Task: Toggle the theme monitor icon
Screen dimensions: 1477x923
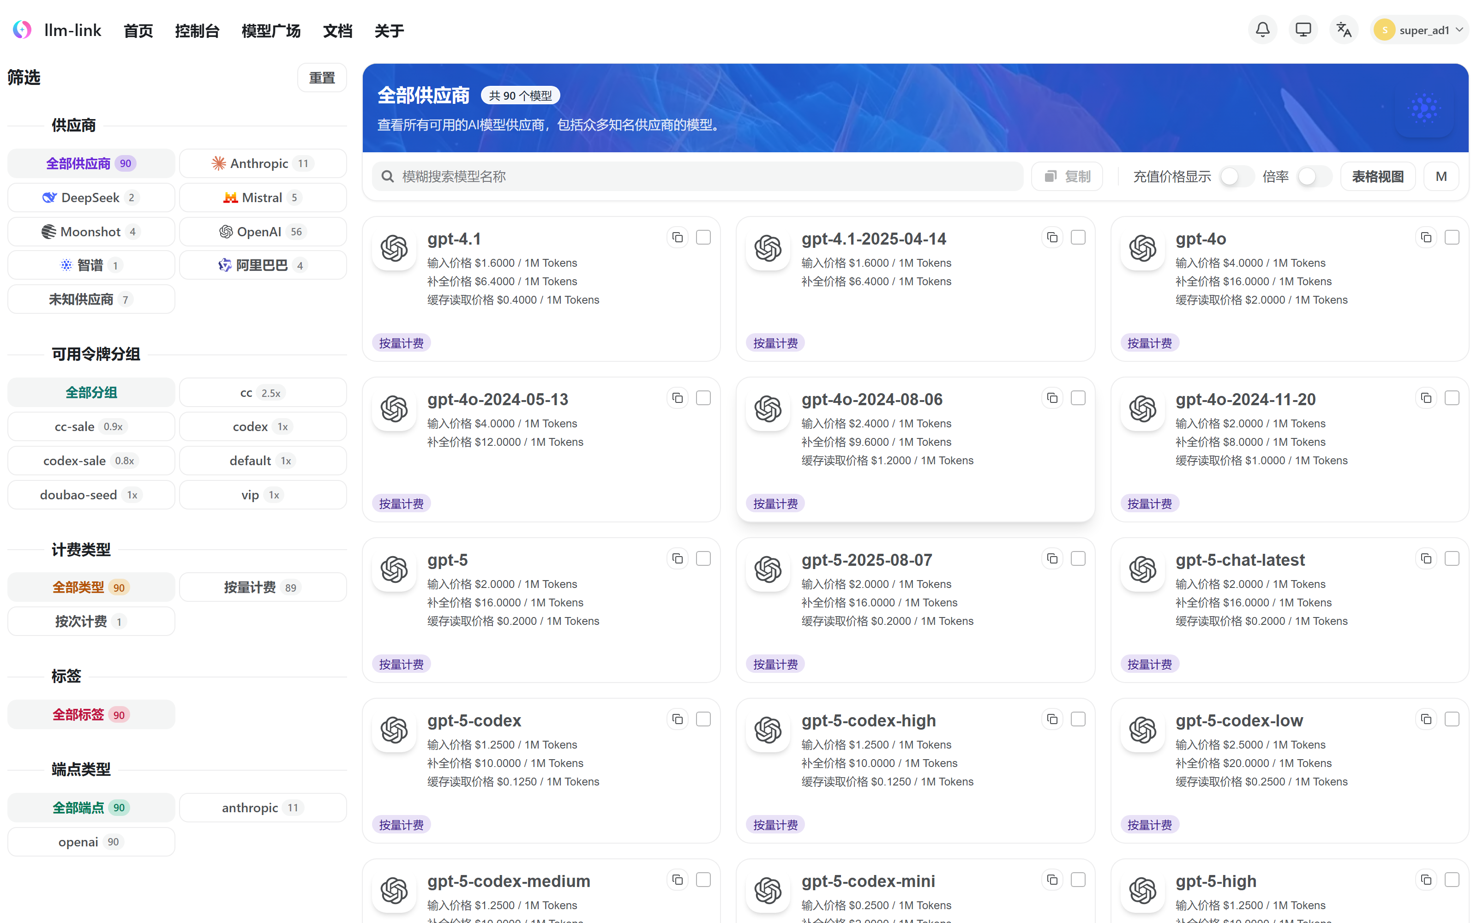Action: click(x=1303, y=29)
